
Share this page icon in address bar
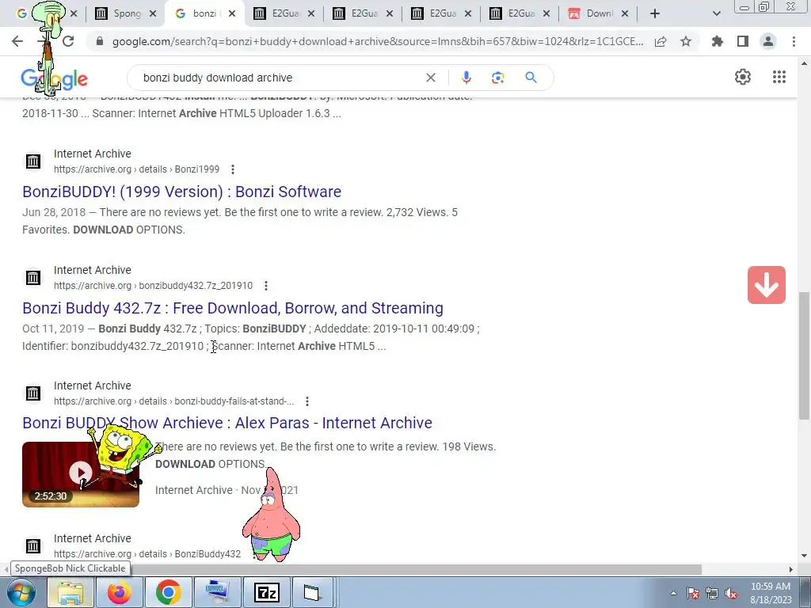click(x=661, y=41)
